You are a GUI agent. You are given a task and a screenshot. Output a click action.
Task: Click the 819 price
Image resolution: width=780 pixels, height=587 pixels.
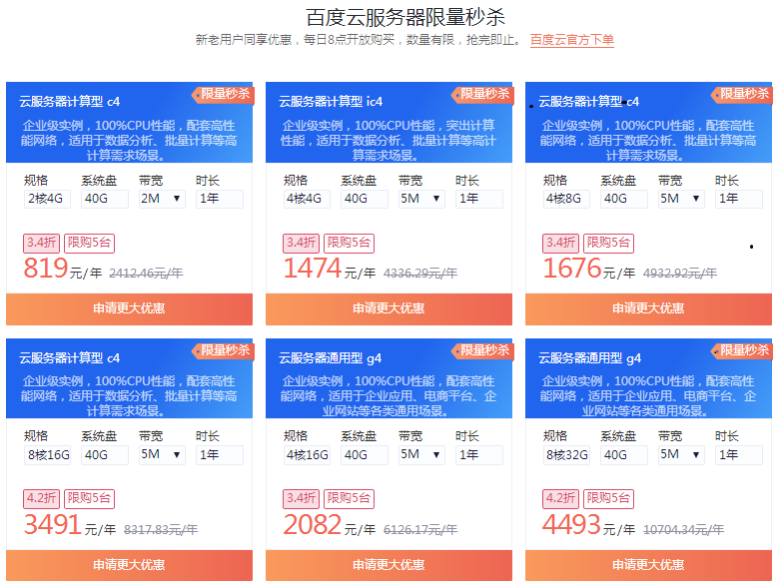coord(46,269)
